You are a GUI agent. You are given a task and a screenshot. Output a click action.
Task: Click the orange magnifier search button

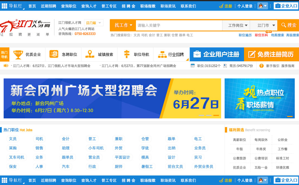288,25
